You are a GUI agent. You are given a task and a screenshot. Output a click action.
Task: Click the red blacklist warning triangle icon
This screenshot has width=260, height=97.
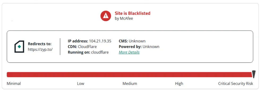(x=106, y=16)
